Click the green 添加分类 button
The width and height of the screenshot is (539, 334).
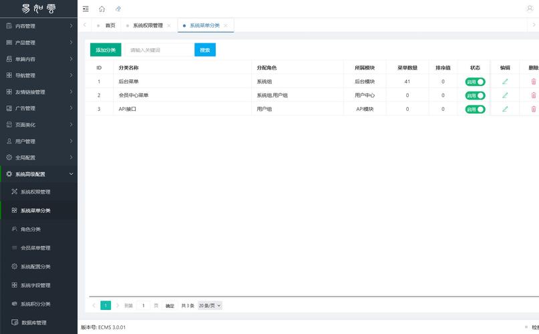pyautogui.click(x=106, y=50)
